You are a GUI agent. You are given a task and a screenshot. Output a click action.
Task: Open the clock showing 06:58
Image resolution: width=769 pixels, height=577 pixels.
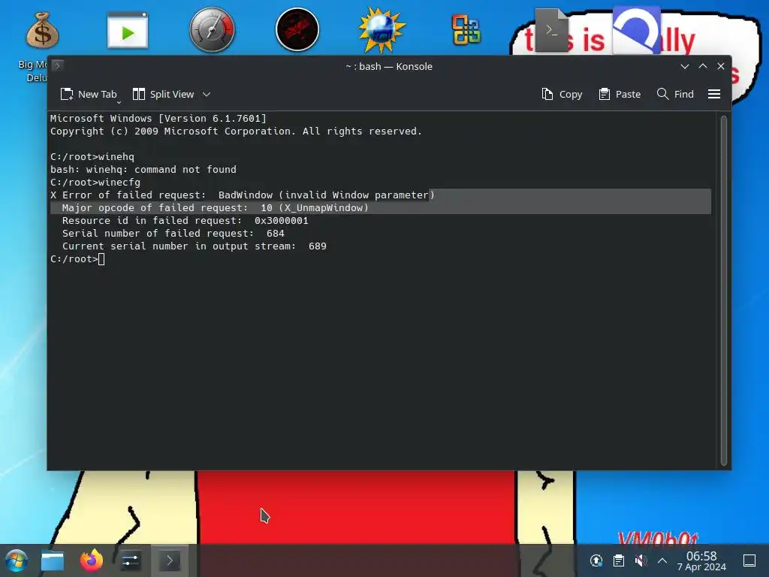pos(701,560)
